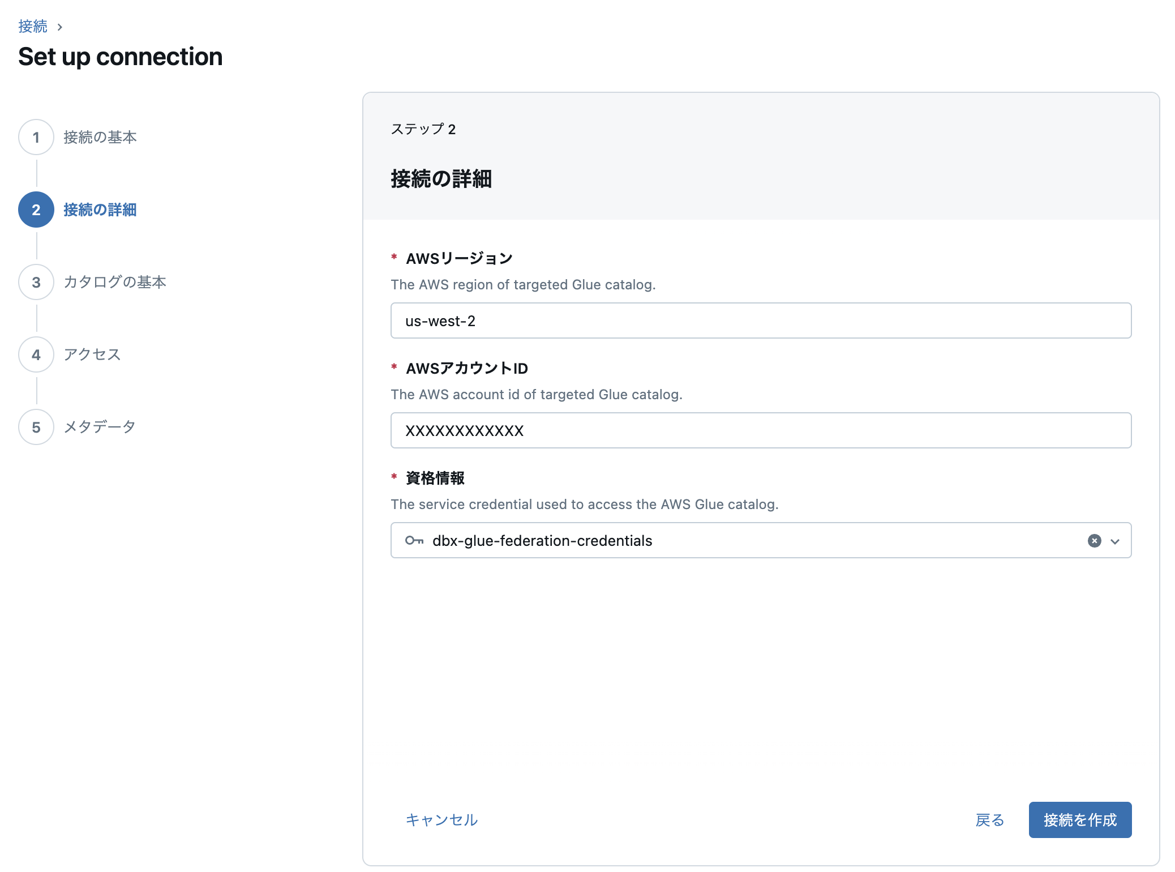Go to the メタデータ step
This screenshot has width=1175, height=872.
[x=100, y=427]
